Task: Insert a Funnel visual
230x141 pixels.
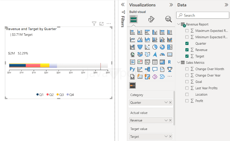Action: (140, 47)
